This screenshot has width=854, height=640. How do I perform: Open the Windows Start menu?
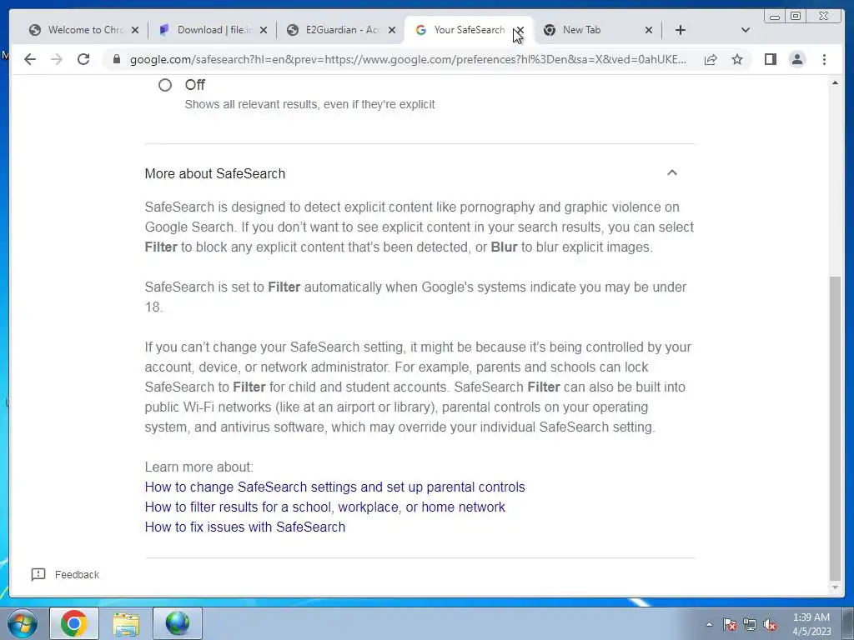tap(23, 623)
